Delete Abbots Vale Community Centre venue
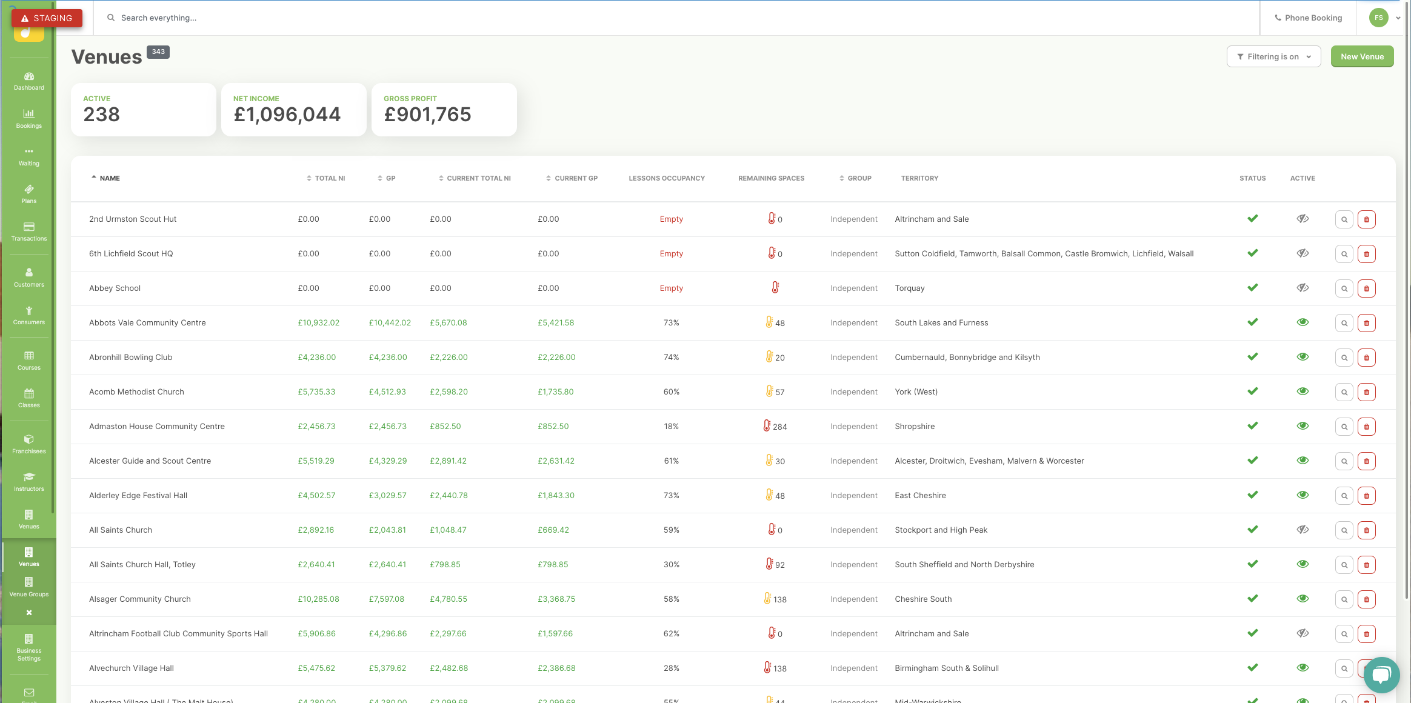The height and width of the screenshot is (703, 1411). tap(1367, 323)
